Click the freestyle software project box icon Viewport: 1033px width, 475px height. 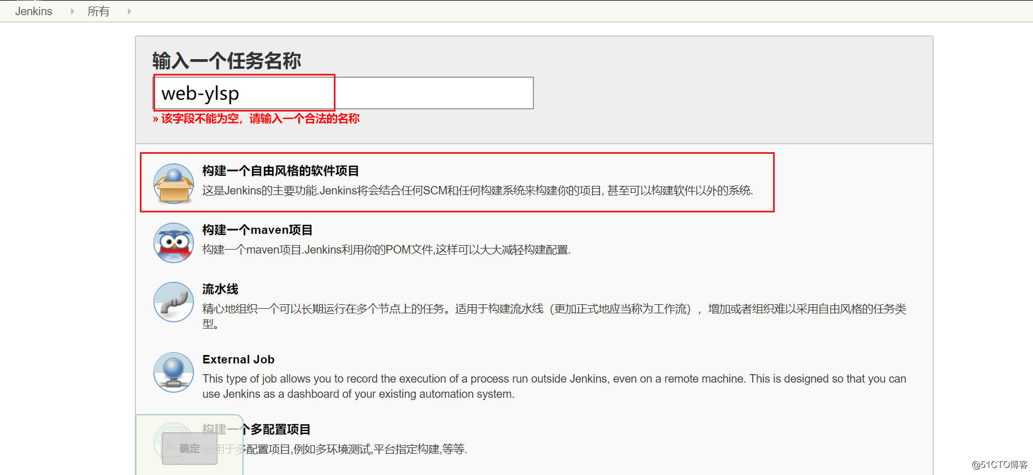(x=174, y=184)
